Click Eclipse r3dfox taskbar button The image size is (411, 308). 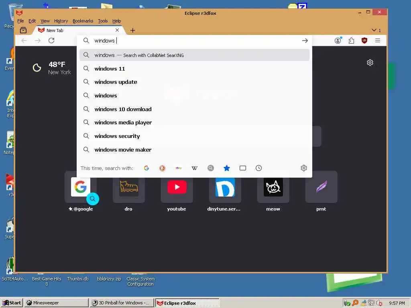187,303
